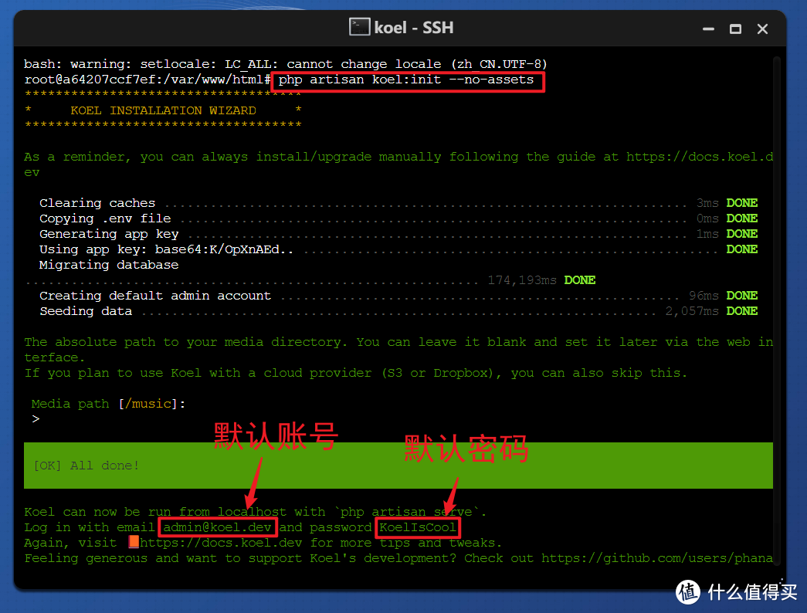Click the green "[OK] All done!" banner
Screen dimensions: 807x613
398,466
